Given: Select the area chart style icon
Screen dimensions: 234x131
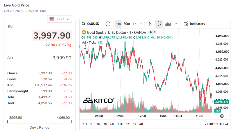Looking at the screenshot, I should pyautogui.click(x=168, y=24).
